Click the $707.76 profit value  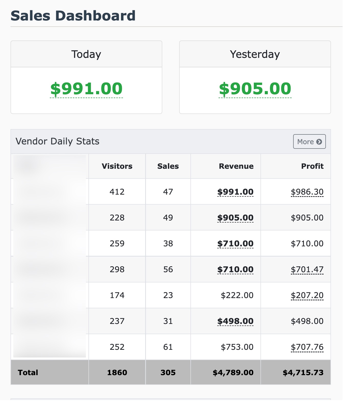pos(307,347)
